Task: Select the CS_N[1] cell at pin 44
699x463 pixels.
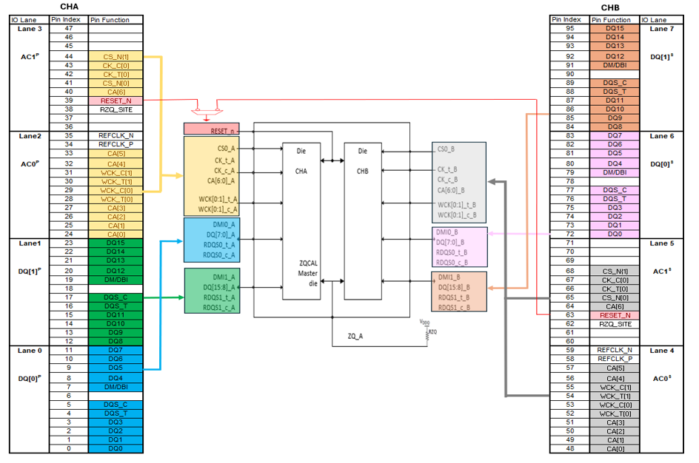Action: (116, 56)
